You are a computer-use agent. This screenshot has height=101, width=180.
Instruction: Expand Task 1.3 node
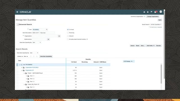click(26, 82)
